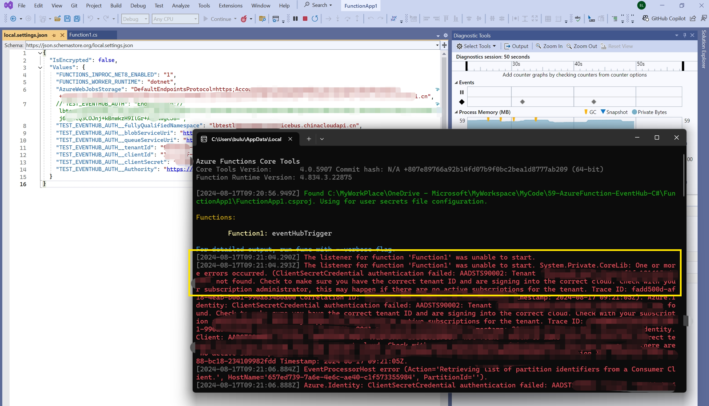Click the 40s mark on the diagnostics timeline
This screenshot has width=709, height=406.
point(578,65)
